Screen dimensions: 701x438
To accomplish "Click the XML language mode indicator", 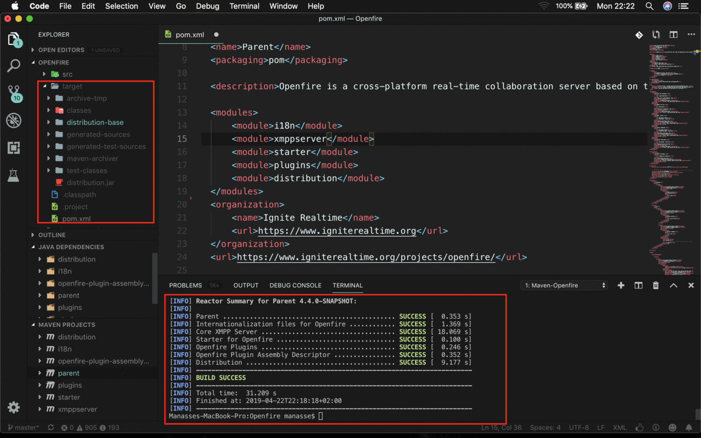I will [619, 428].
